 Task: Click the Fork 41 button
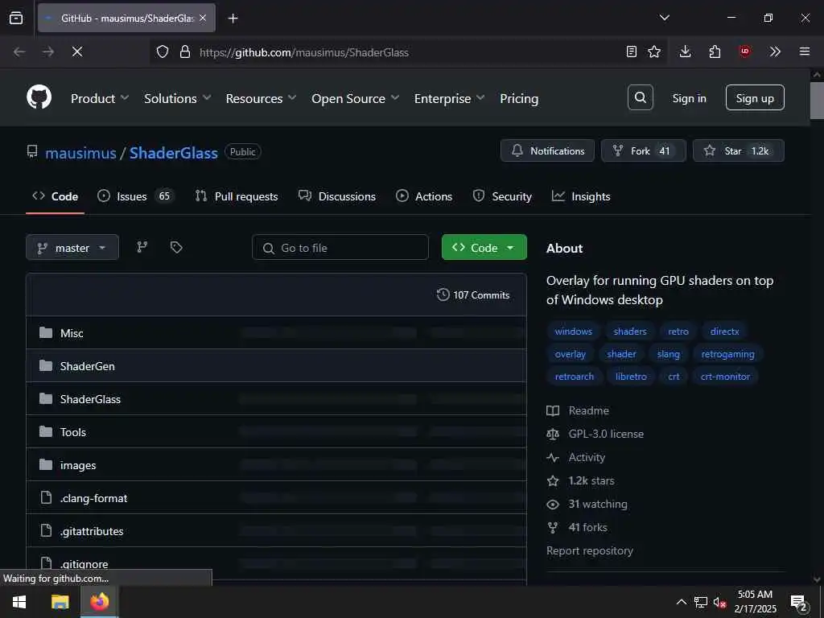pyautogui.click(x=643, y=150)
